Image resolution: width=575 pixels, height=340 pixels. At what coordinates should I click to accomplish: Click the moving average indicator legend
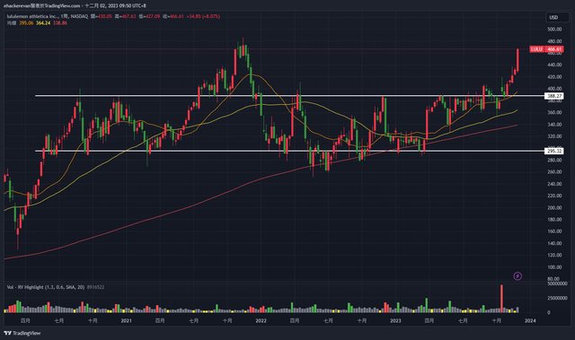coord(37,23)
